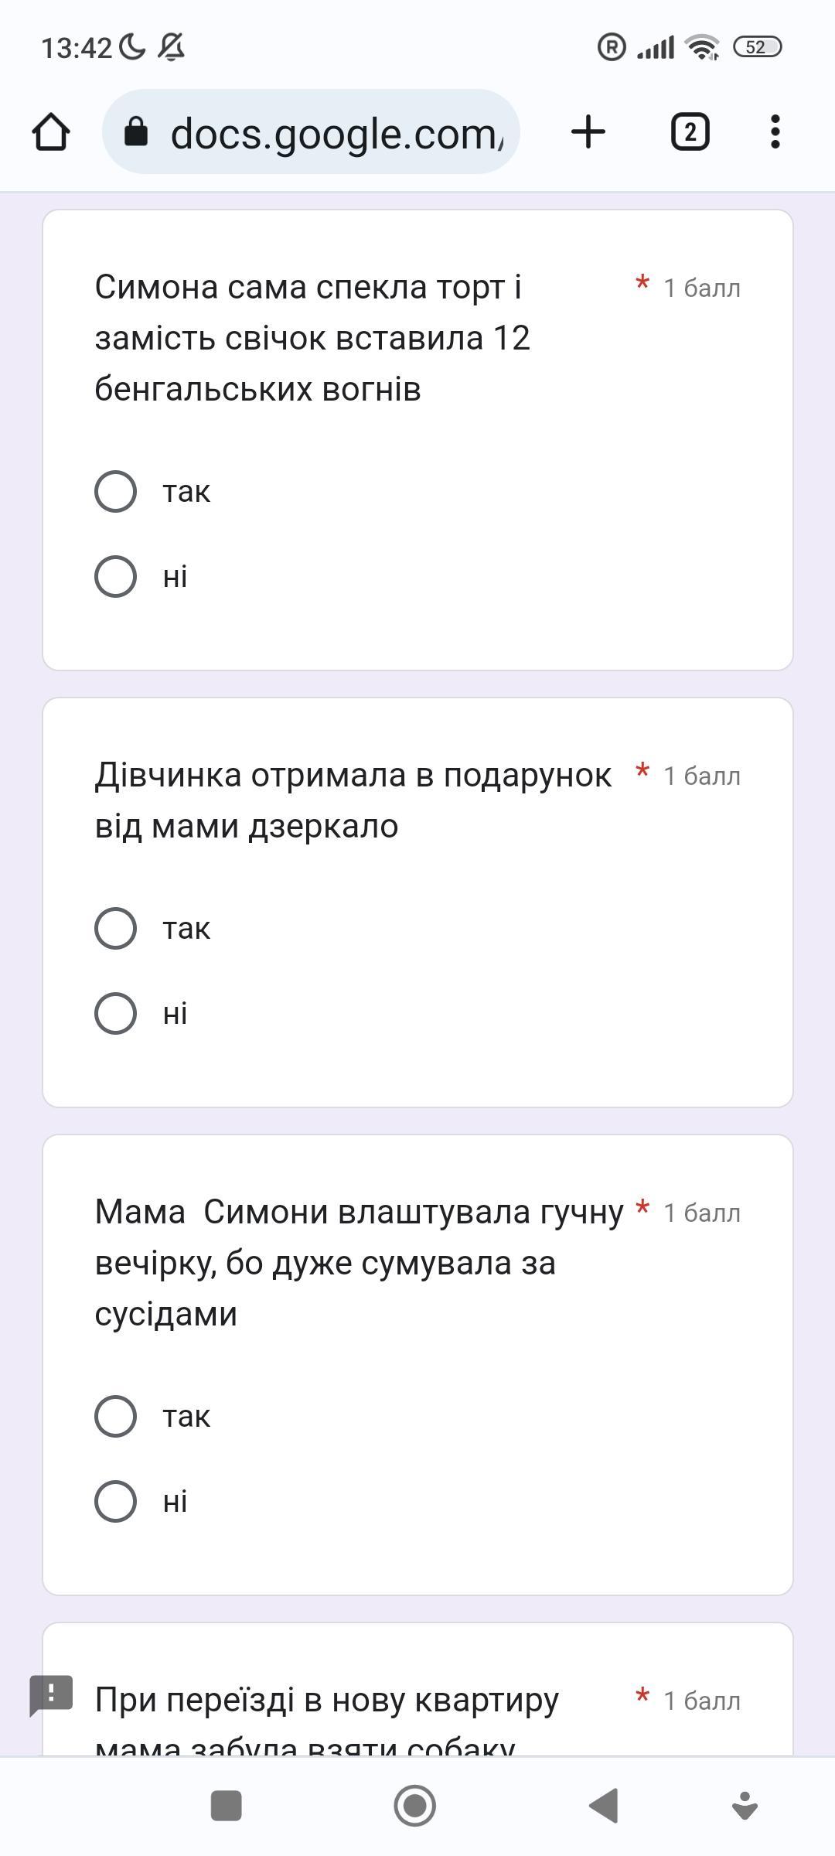The height and width of the screenshot is (1856, 835).
Task: Open a new tab with plus icon
Action: pyautogui.click(x=588, y=131)
